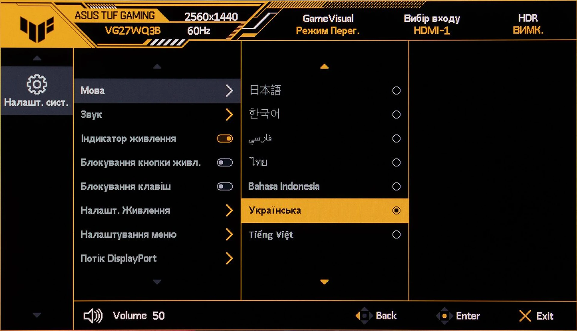Select فارسي radio button

(396, 138)
